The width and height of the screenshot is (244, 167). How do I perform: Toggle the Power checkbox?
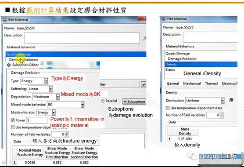13,120
